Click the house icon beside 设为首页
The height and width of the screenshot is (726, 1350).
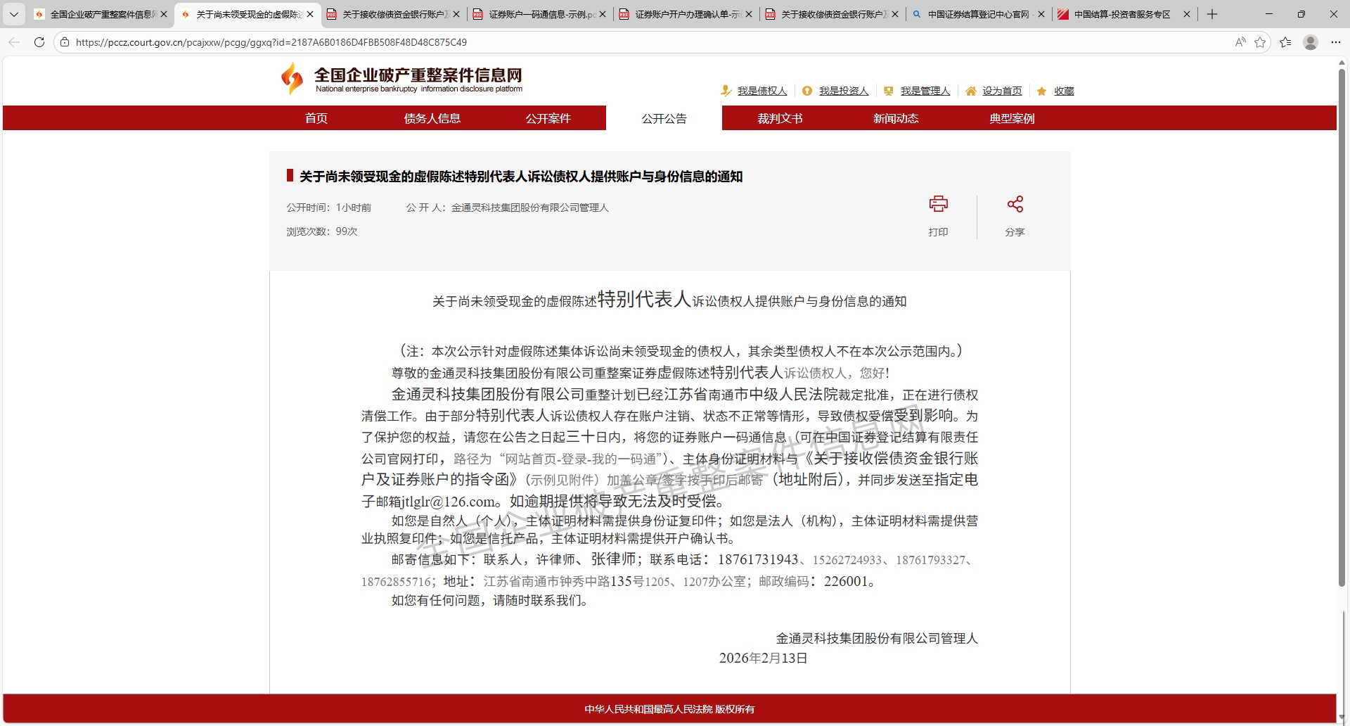click(971, 91)
